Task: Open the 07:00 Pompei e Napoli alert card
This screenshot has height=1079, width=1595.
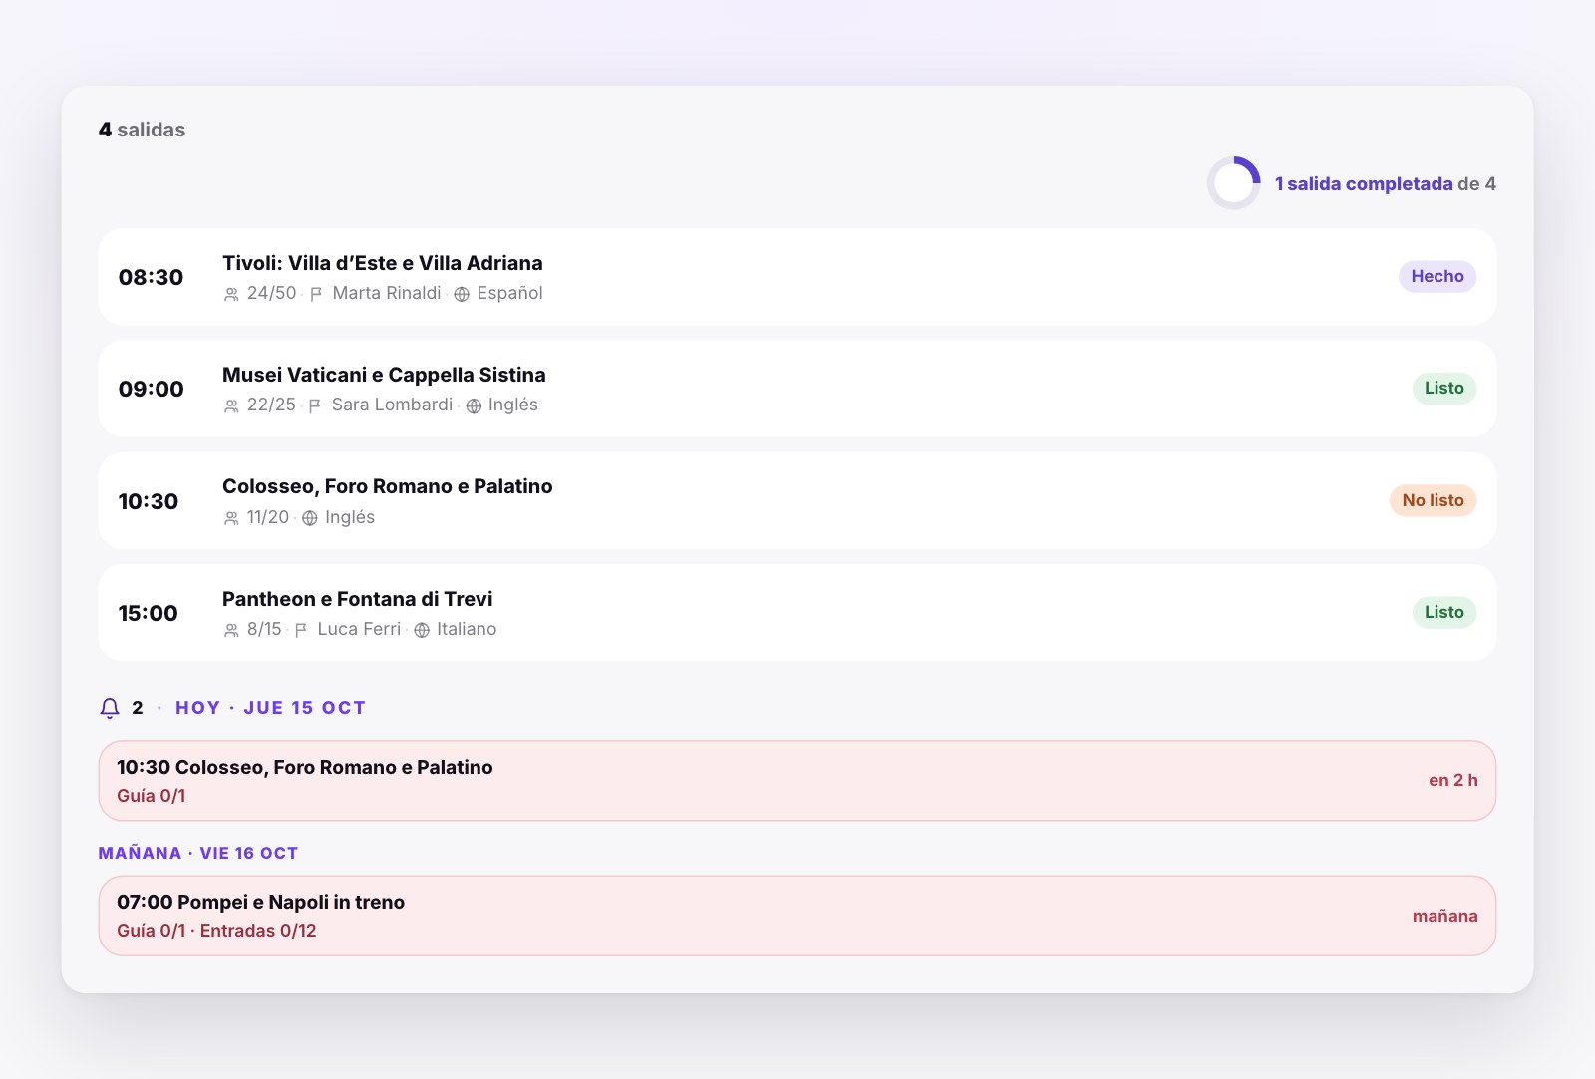Action: click(x=797, y=916)
